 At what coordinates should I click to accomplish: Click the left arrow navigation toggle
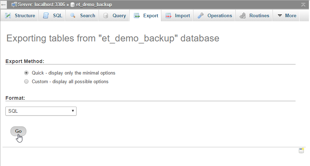click(x=4, y=5)
